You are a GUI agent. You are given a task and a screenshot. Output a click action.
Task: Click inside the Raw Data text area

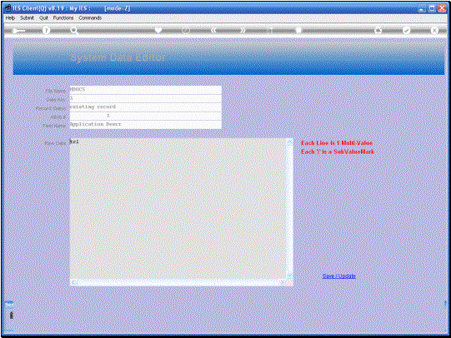(x=178, y=209)
